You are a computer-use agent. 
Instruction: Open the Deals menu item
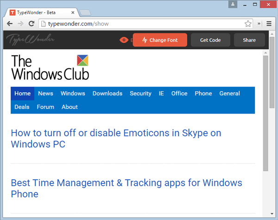click(x=22, y=107)
